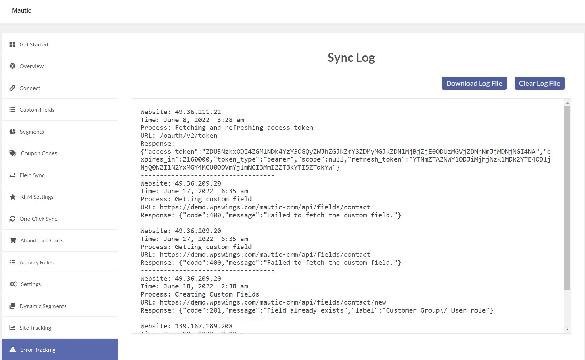Click the log scrollbar down arrow

567,329
